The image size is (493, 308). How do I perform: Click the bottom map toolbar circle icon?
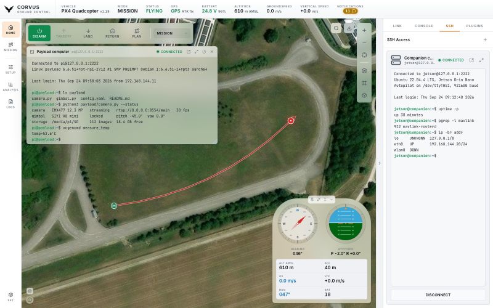pyautogui.click(x=364, y=95)
